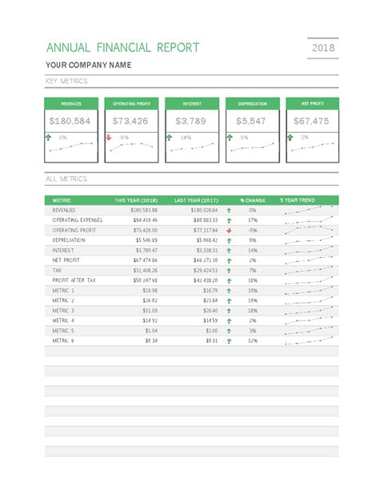Click the Annual Financial Report title
The height and width of the screenshot is (491, 379).
(x=122, y=47)
